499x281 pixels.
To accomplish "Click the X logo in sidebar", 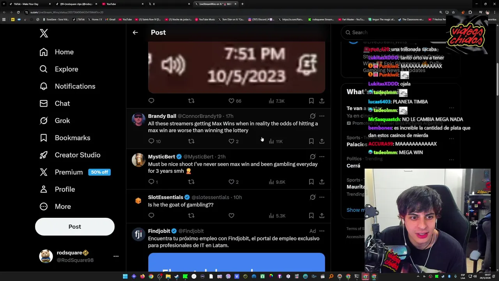I will 44,33.
